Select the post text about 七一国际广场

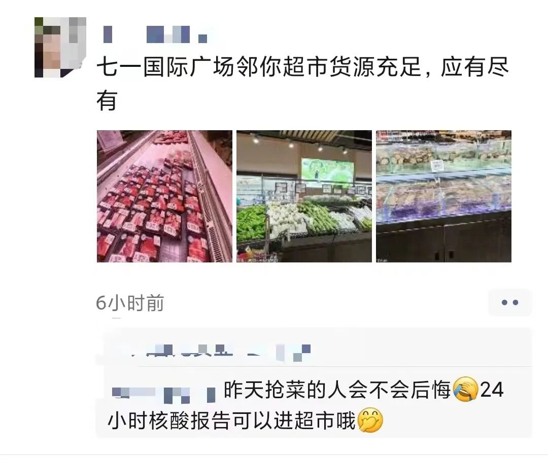click(x=302, y=84)
